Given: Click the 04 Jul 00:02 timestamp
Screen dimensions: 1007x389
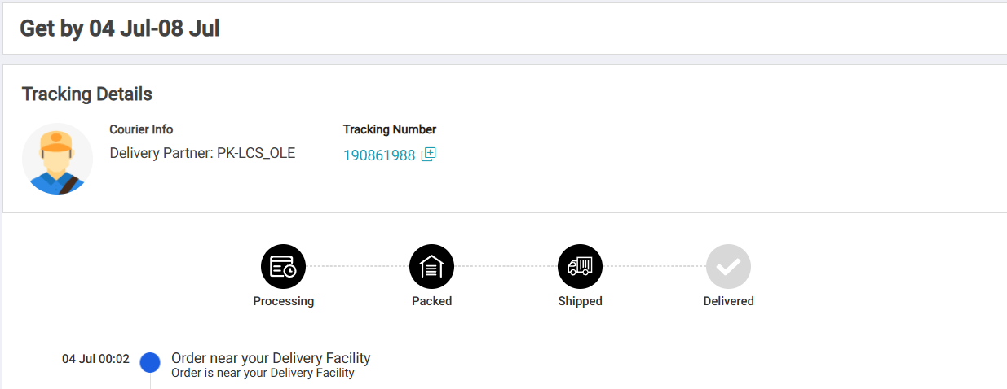Looking at the screenshot, I should pyautogui.click(x=95, y=358).
